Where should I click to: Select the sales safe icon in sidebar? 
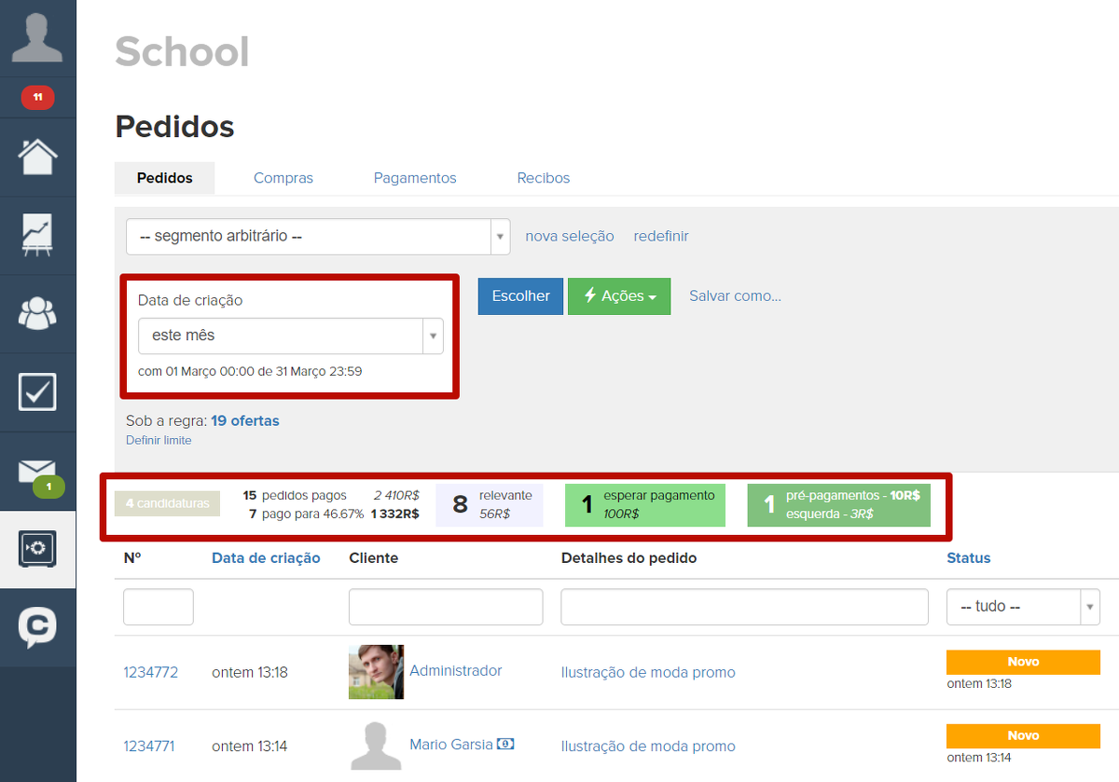(37, 549)
